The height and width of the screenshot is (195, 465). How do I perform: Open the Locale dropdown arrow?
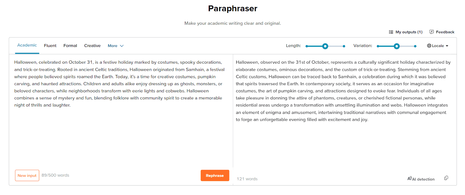(x=447, y=46)
